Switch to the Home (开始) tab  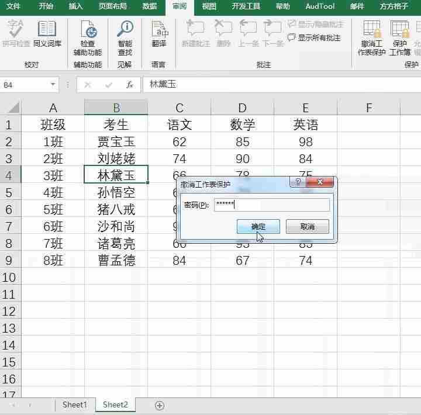(x=46, y=6)
